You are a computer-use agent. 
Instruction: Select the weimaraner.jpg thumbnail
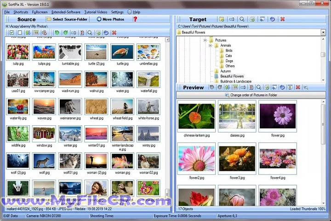70,107
